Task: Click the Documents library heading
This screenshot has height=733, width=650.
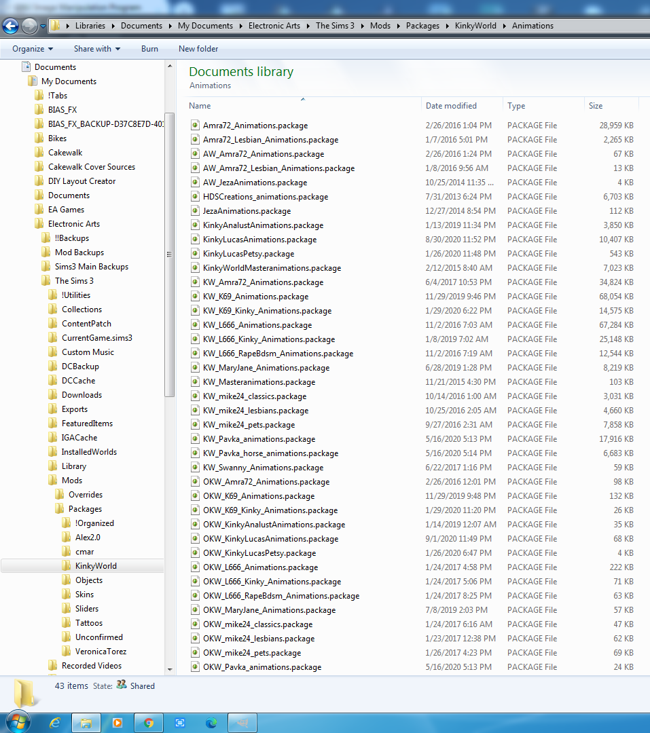Action: pyautogui.click(x=241, y=71)
